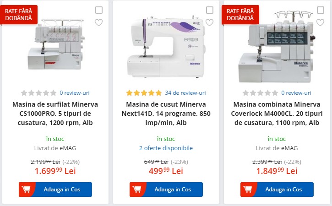Tick compare checkbox for Minerva CS1000PRO
This screenshot has width=332, height=206.
point(98,10)
